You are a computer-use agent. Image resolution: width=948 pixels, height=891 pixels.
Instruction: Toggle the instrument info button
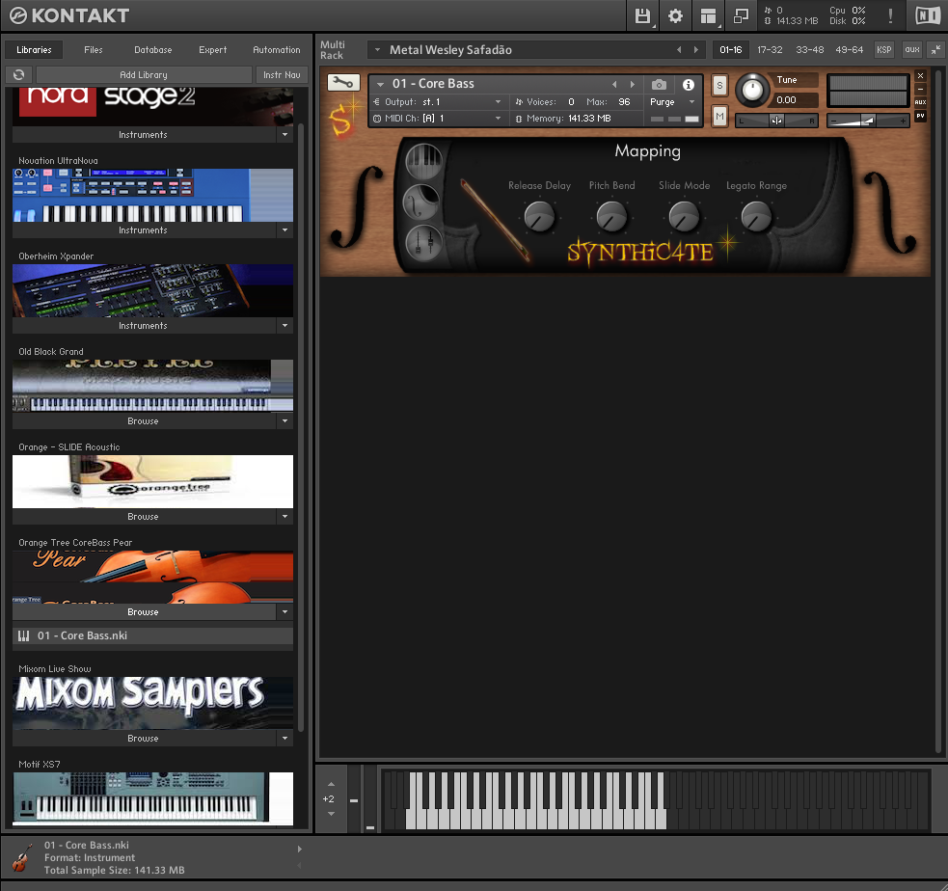pos(688,85)
